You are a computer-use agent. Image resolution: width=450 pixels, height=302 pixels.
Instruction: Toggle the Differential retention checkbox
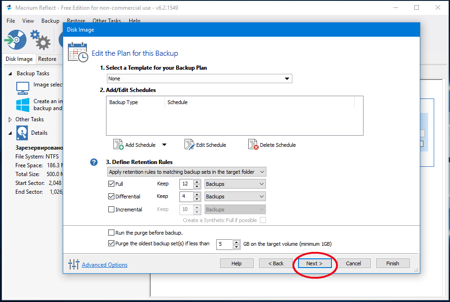pyautogui.click(x=112, y=197)
